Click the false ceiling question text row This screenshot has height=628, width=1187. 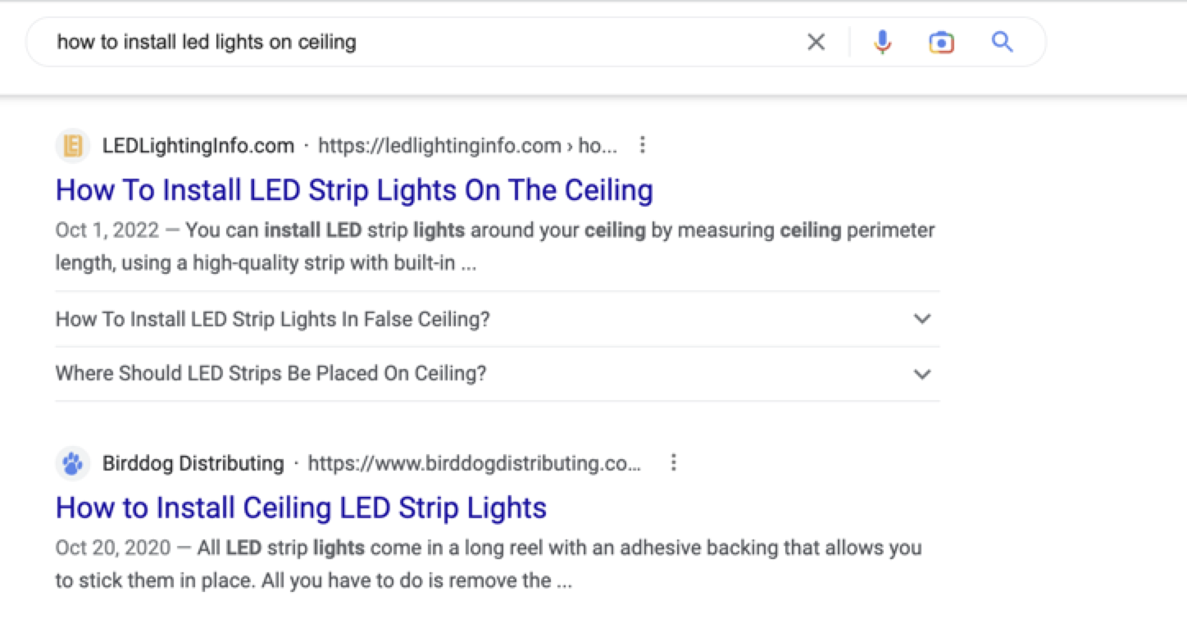point(272,319)
